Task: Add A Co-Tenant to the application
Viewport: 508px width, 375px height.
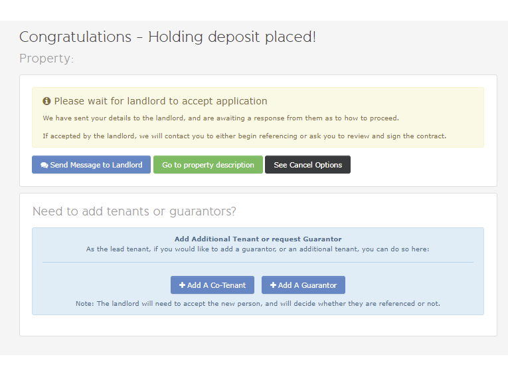Action: [x=212, y=285]
